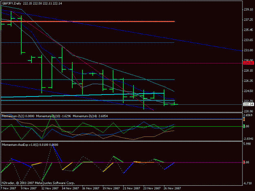Click 0.00 level in Momentum-ZL window scale
The image size is (255, 191).
pyautogui.click(x=247, y=126)
